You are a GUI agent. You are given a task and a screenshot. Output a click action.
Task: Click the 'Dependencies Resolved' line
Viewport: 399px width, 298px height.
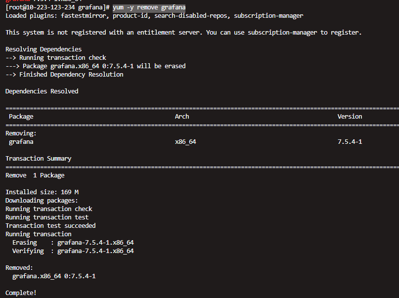[42, 91]
